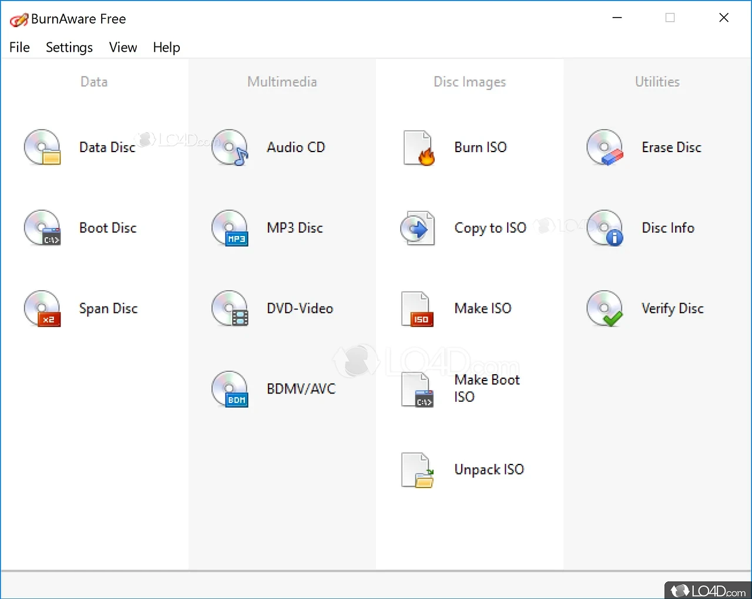
Task: Open the Settings menu
Action: click(x=69, y=48)
